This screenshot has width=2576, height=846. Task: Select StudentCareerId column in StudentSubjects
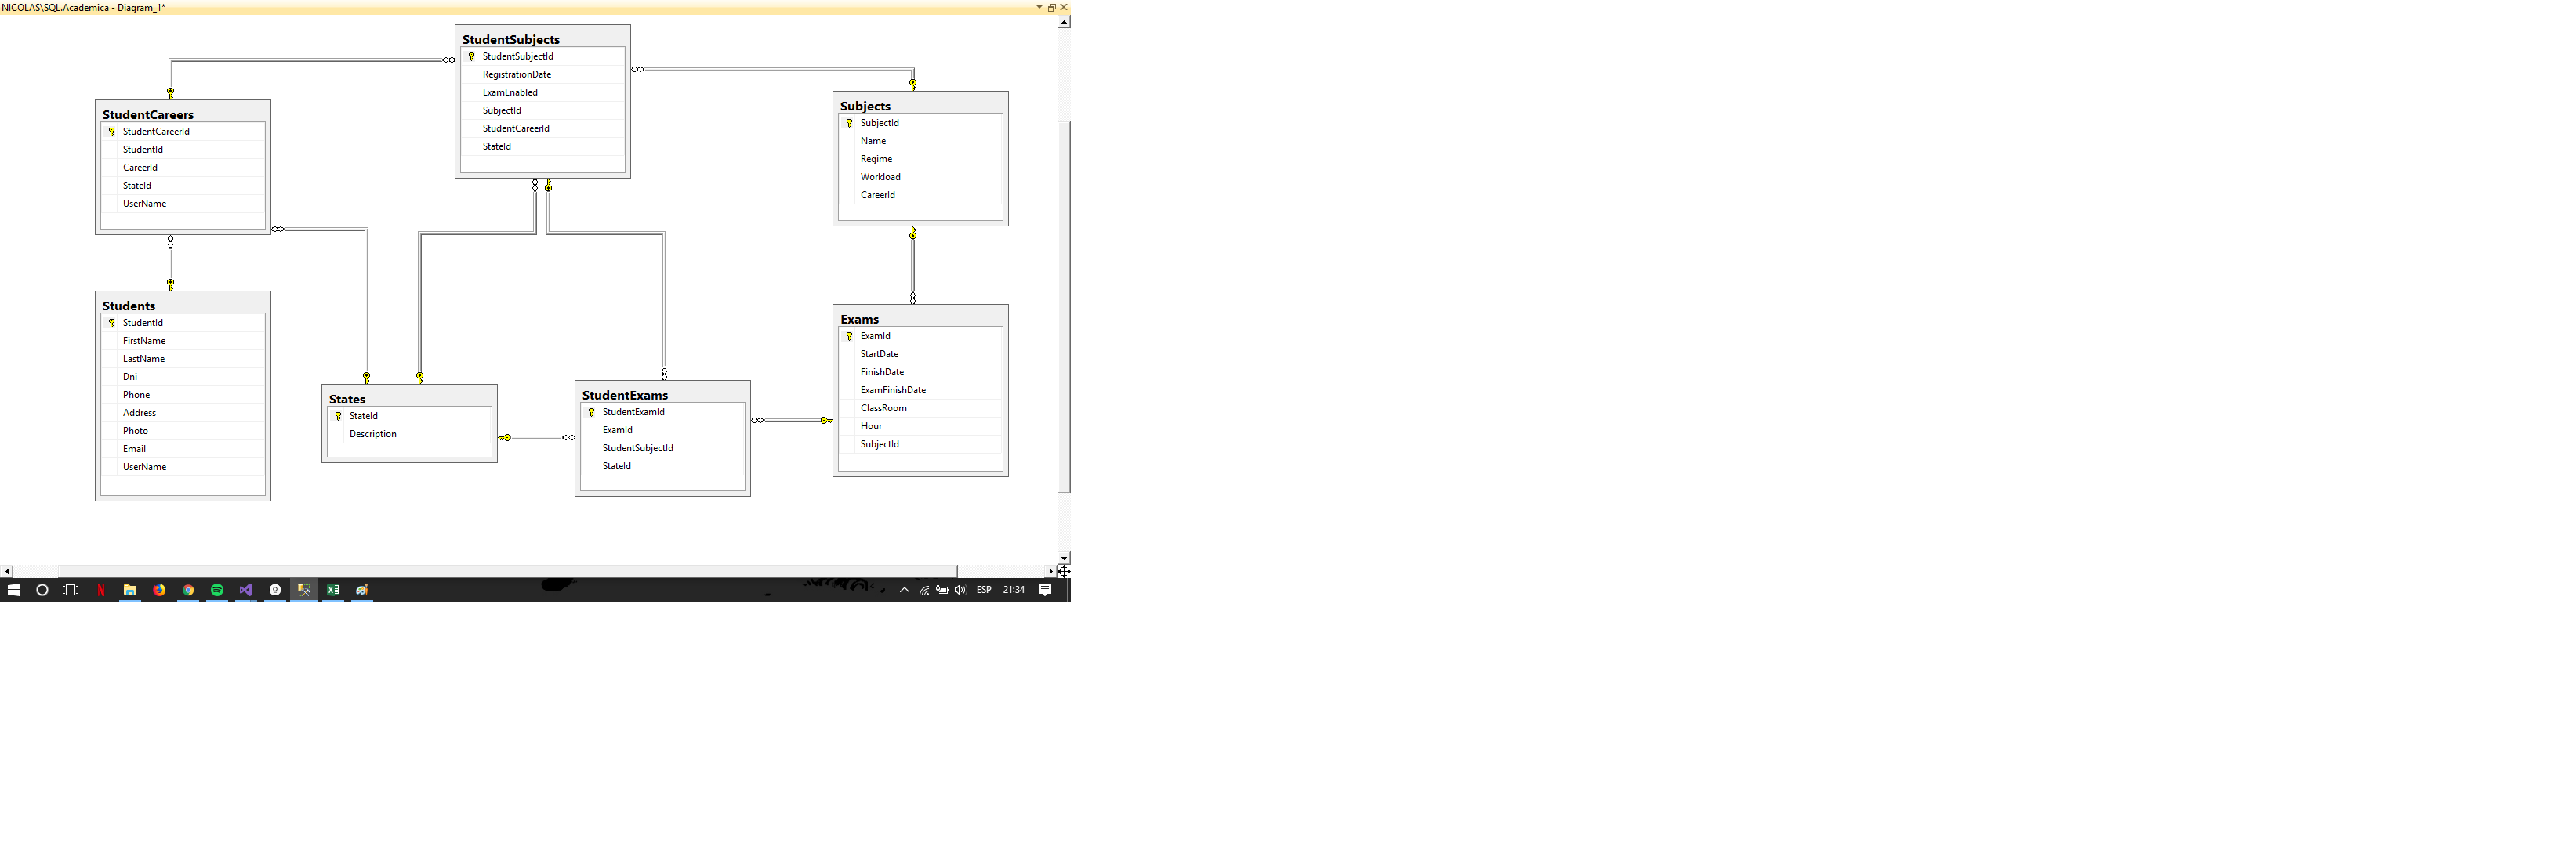click(x=543, y=128)
